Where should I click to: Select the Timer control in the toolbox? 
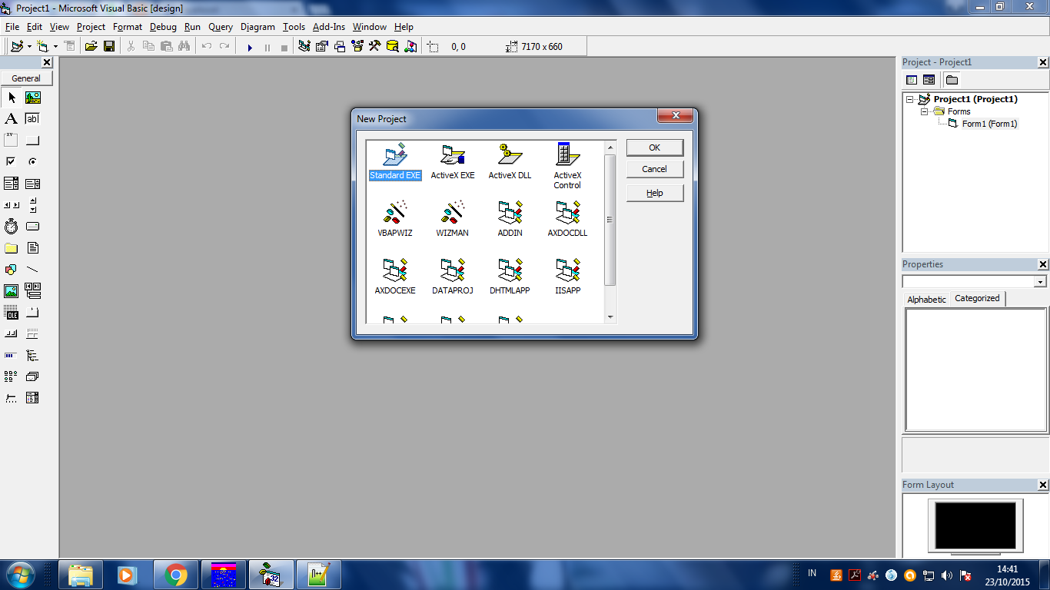[11, 226]
